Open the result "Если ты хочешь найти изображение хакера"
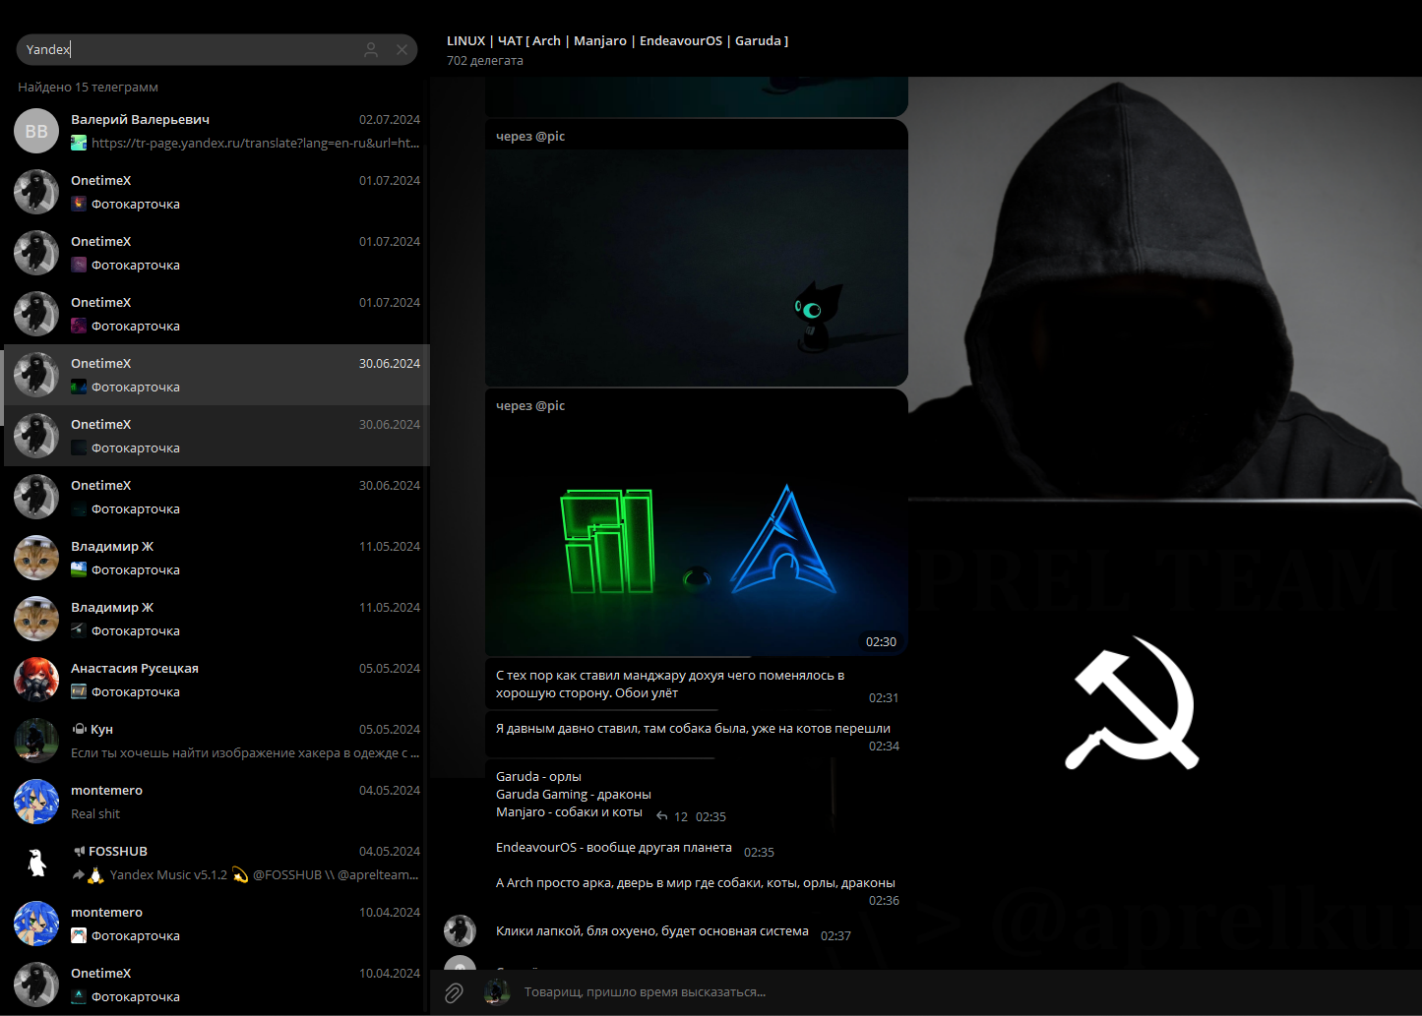This screenshot has height=1016, width=1422. 216,741
